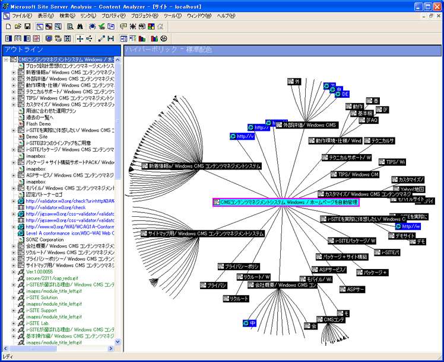Click the tree branch layout icon
444x362 pixels.
(89, 39)
